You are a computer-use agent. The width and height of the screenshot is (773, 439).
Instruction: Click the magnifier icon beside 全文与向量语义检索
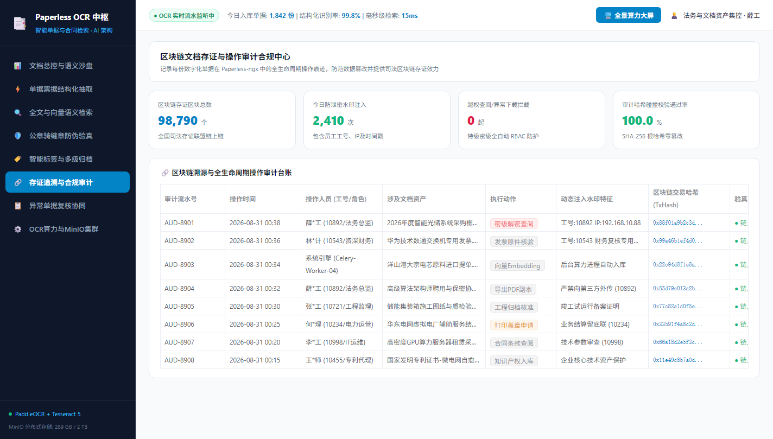[x=18, y=112]
